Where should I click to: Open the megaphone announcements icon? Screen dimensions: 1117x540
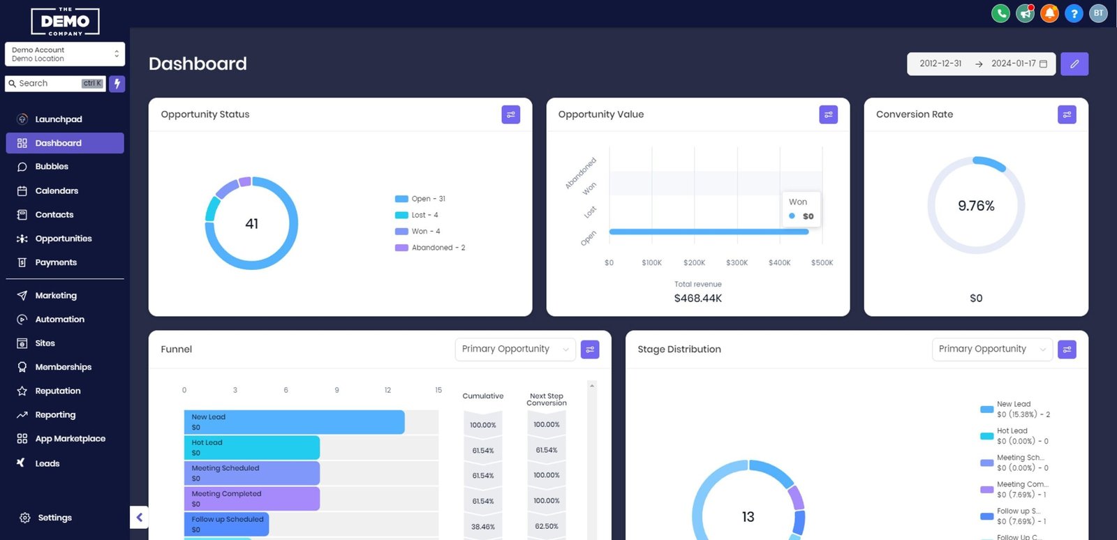[1025, 13]
